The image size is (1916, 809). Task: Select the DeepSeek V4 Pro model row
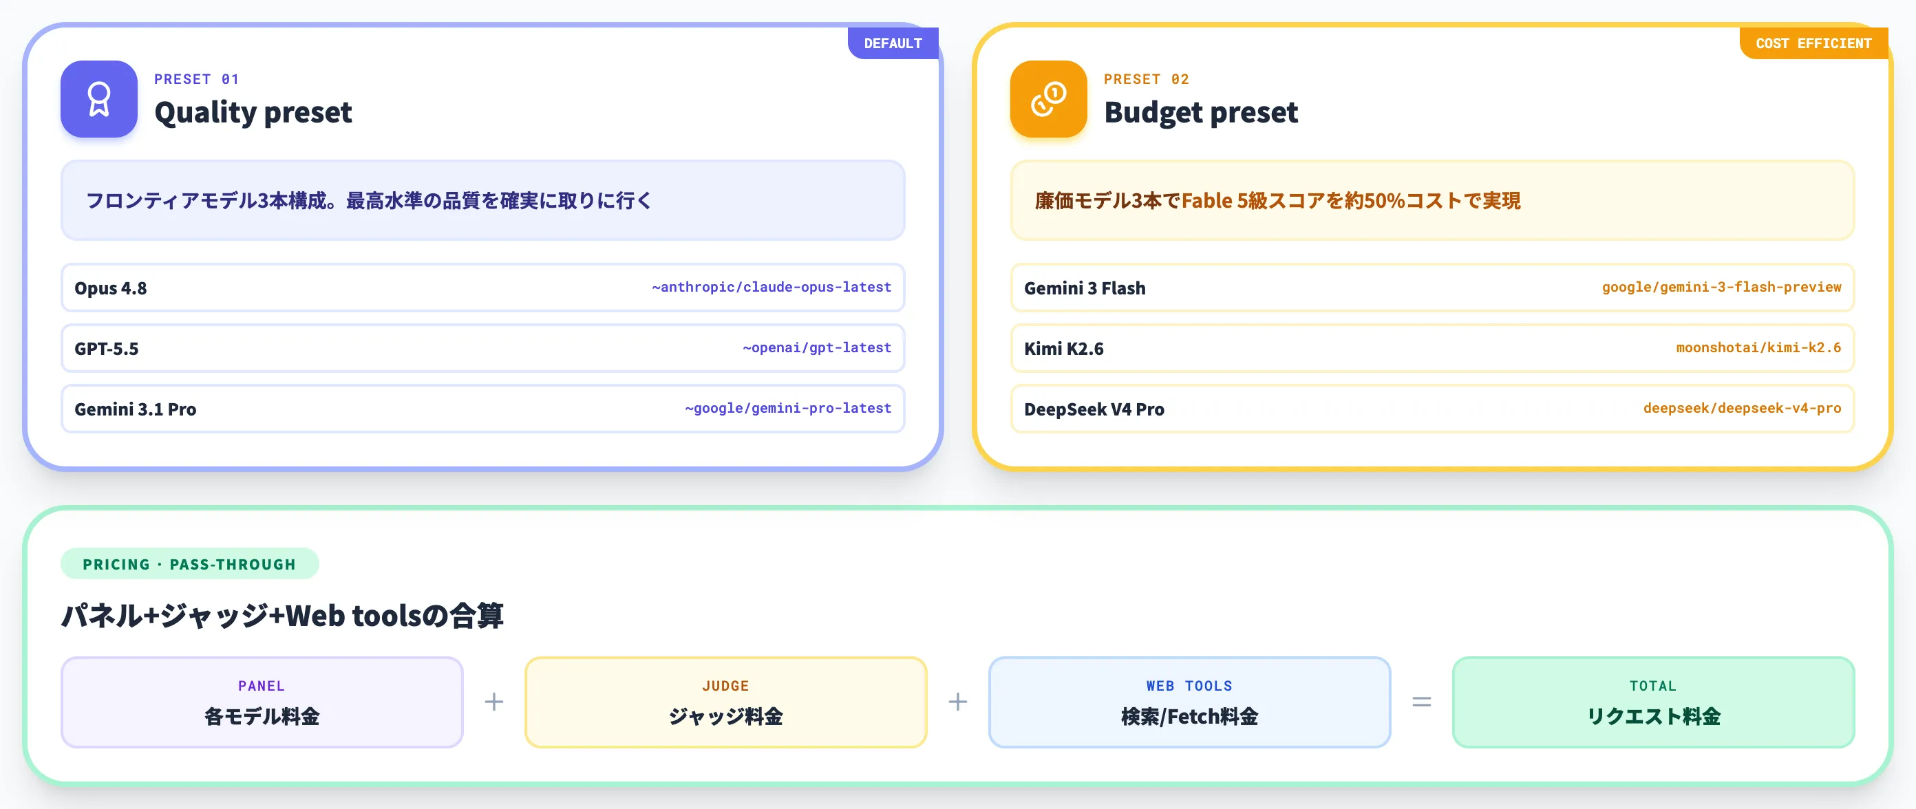[x=1433, y=409]
